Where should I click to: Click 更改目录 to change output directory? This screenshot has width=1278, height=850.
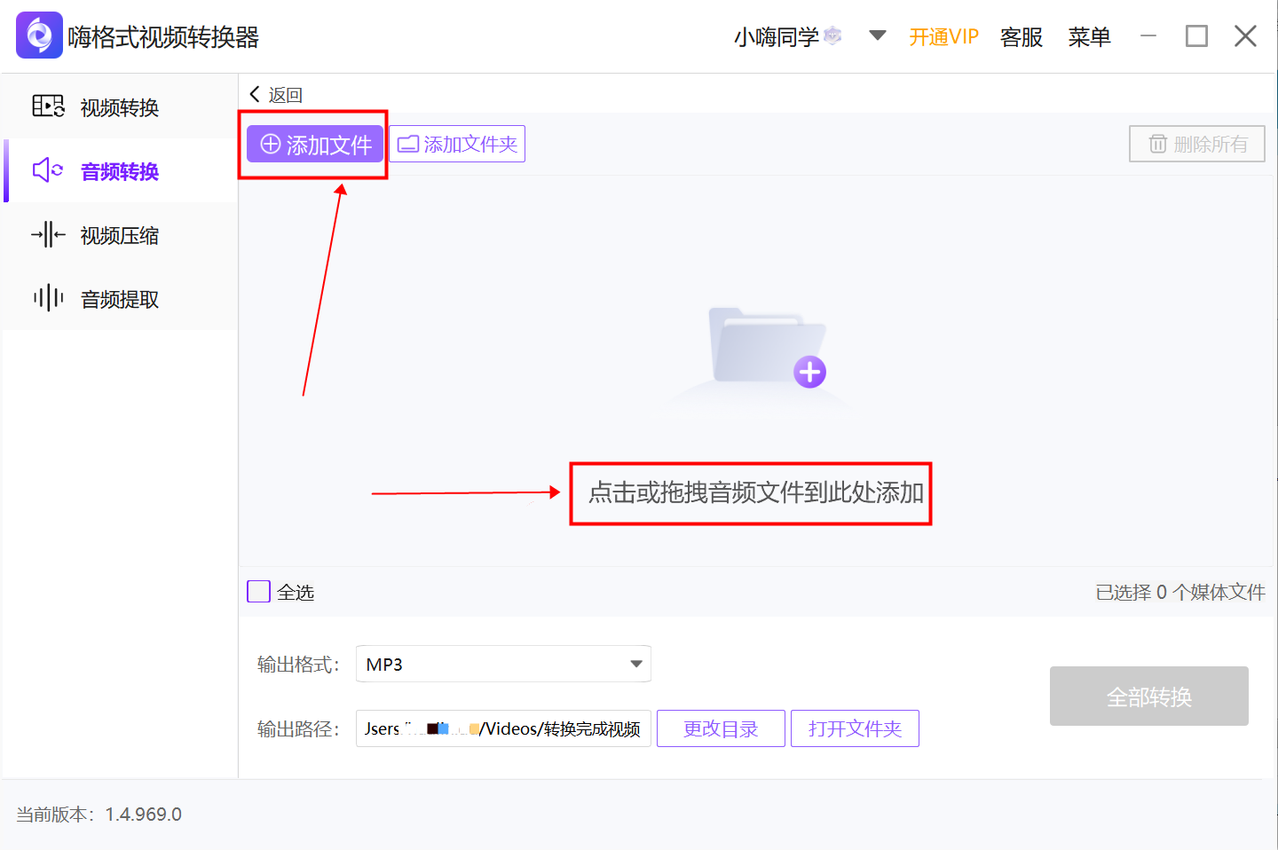coord(721,728)
